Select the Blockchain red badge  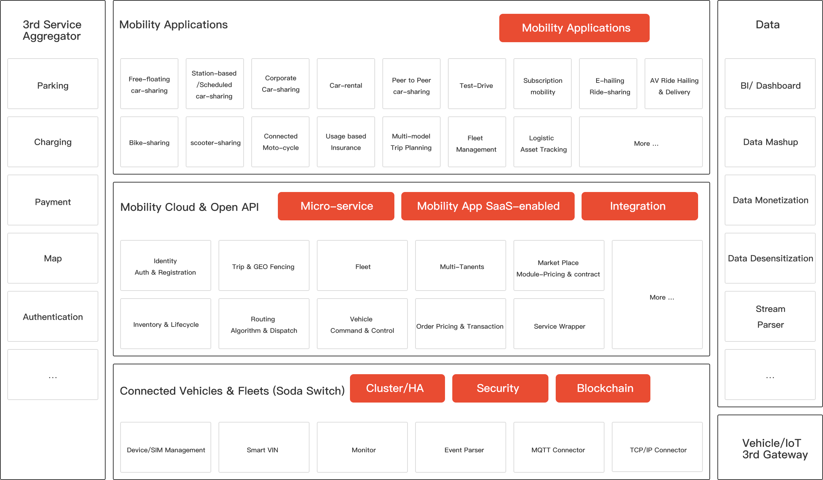pos(603,388)
